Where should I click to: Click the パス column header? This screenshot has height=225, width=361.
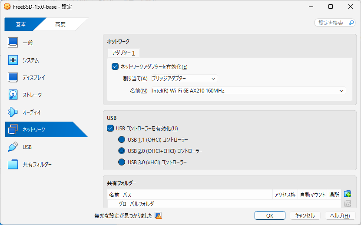pos(196,195)
